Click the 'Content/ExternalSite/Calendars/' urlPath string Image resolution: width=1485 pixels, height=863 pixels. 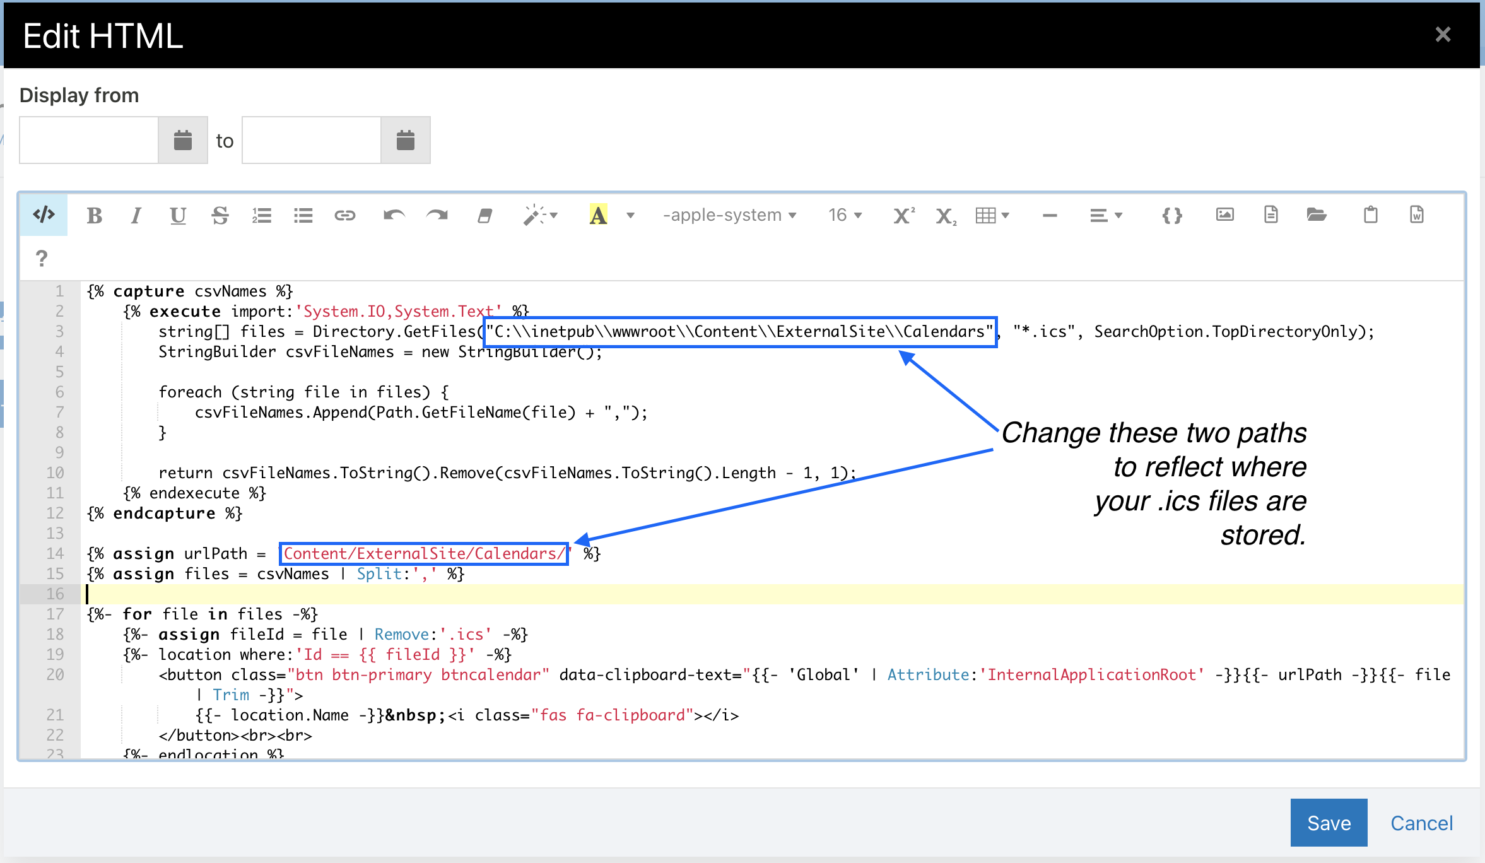point(424,553)
